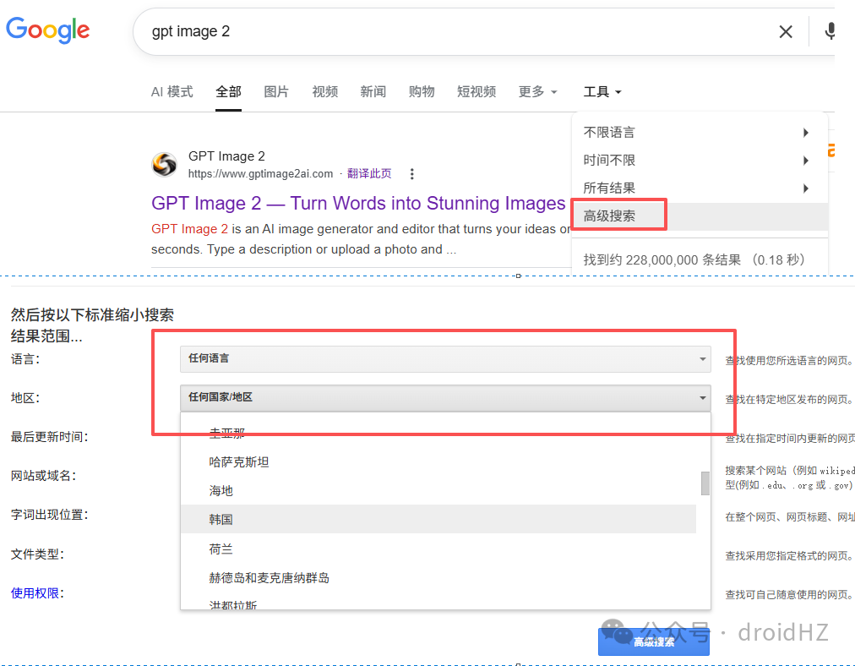
Task: Open the 工具 tools menu
Action: 602,91
